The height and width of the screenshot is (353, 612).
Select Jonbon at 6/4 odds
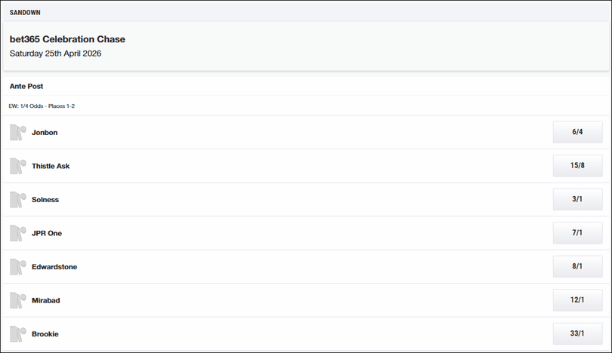click(x=577, y=132)
